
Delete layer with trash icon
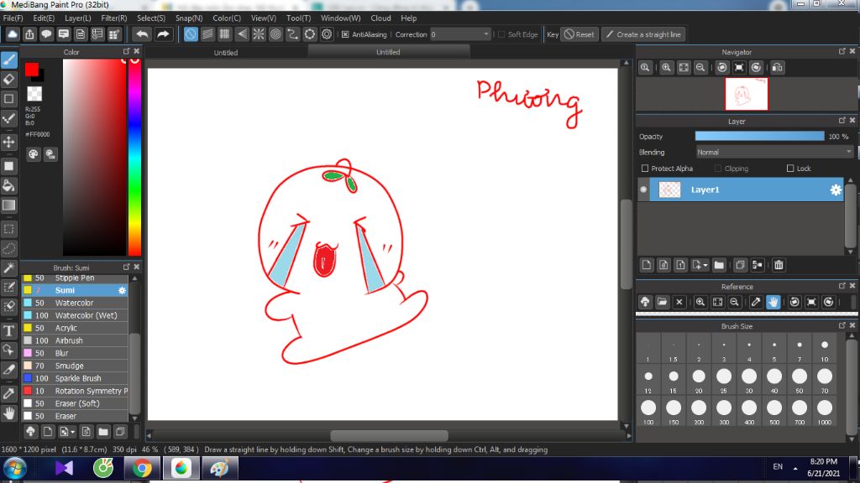click(x=779, y=265)
